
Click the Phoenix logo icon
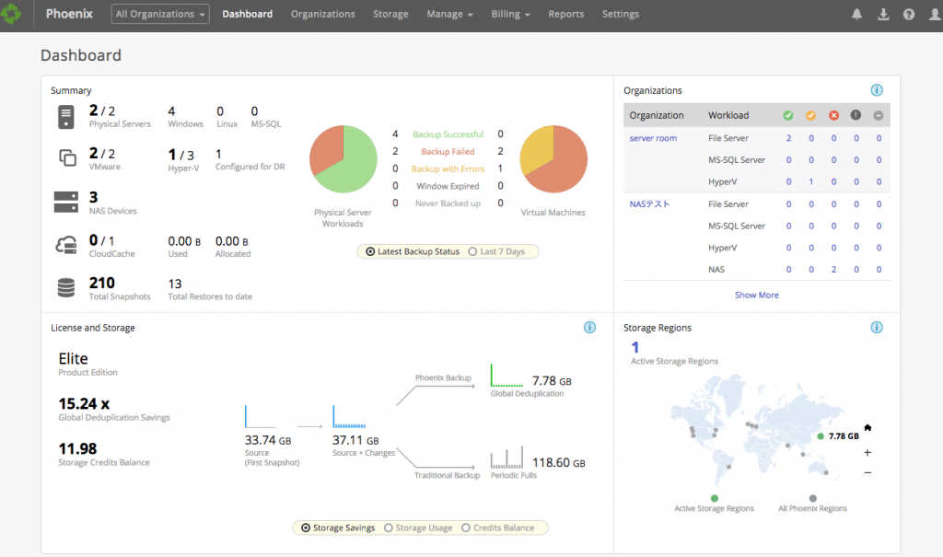[x=10, y=13]
